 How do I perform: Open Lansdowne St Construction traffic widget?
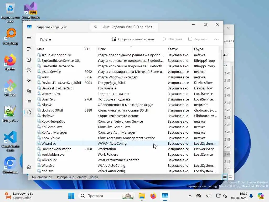(19, 196)
